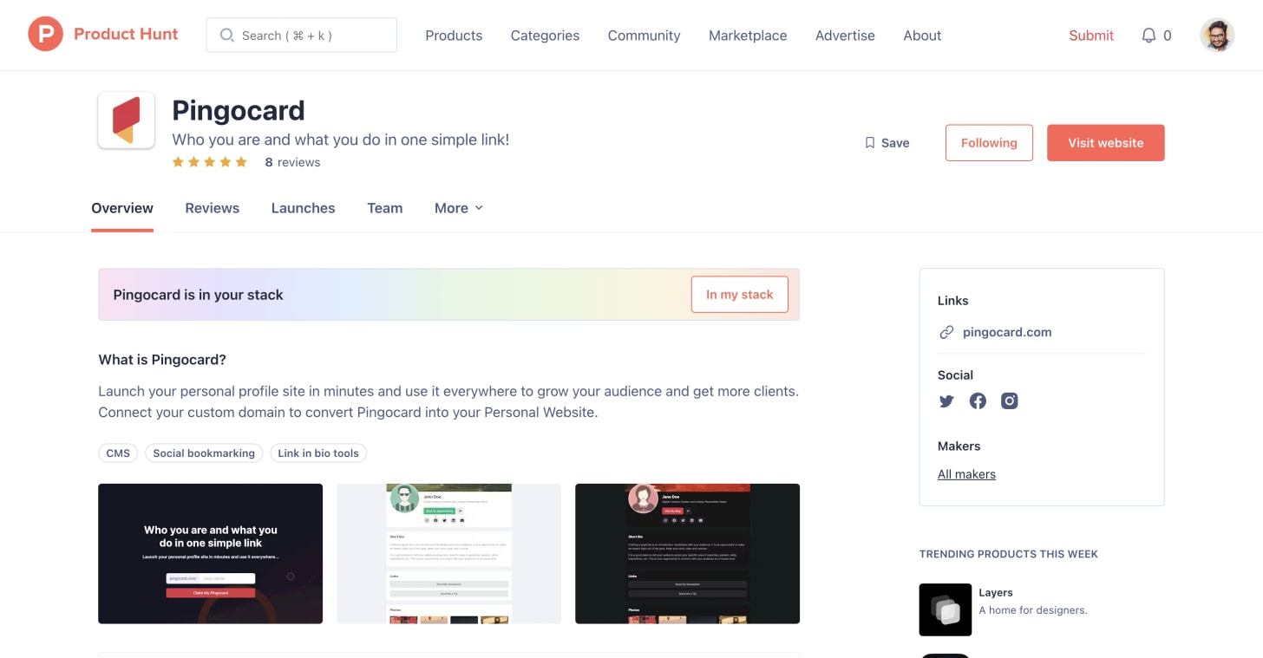Toggle the Following status
The image size is (1263, 658).
point(989,142)
